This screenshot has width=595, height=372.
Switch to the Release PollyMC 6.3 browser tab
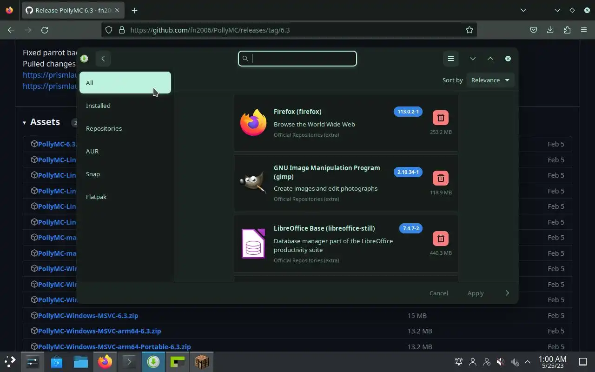(73, 10)
